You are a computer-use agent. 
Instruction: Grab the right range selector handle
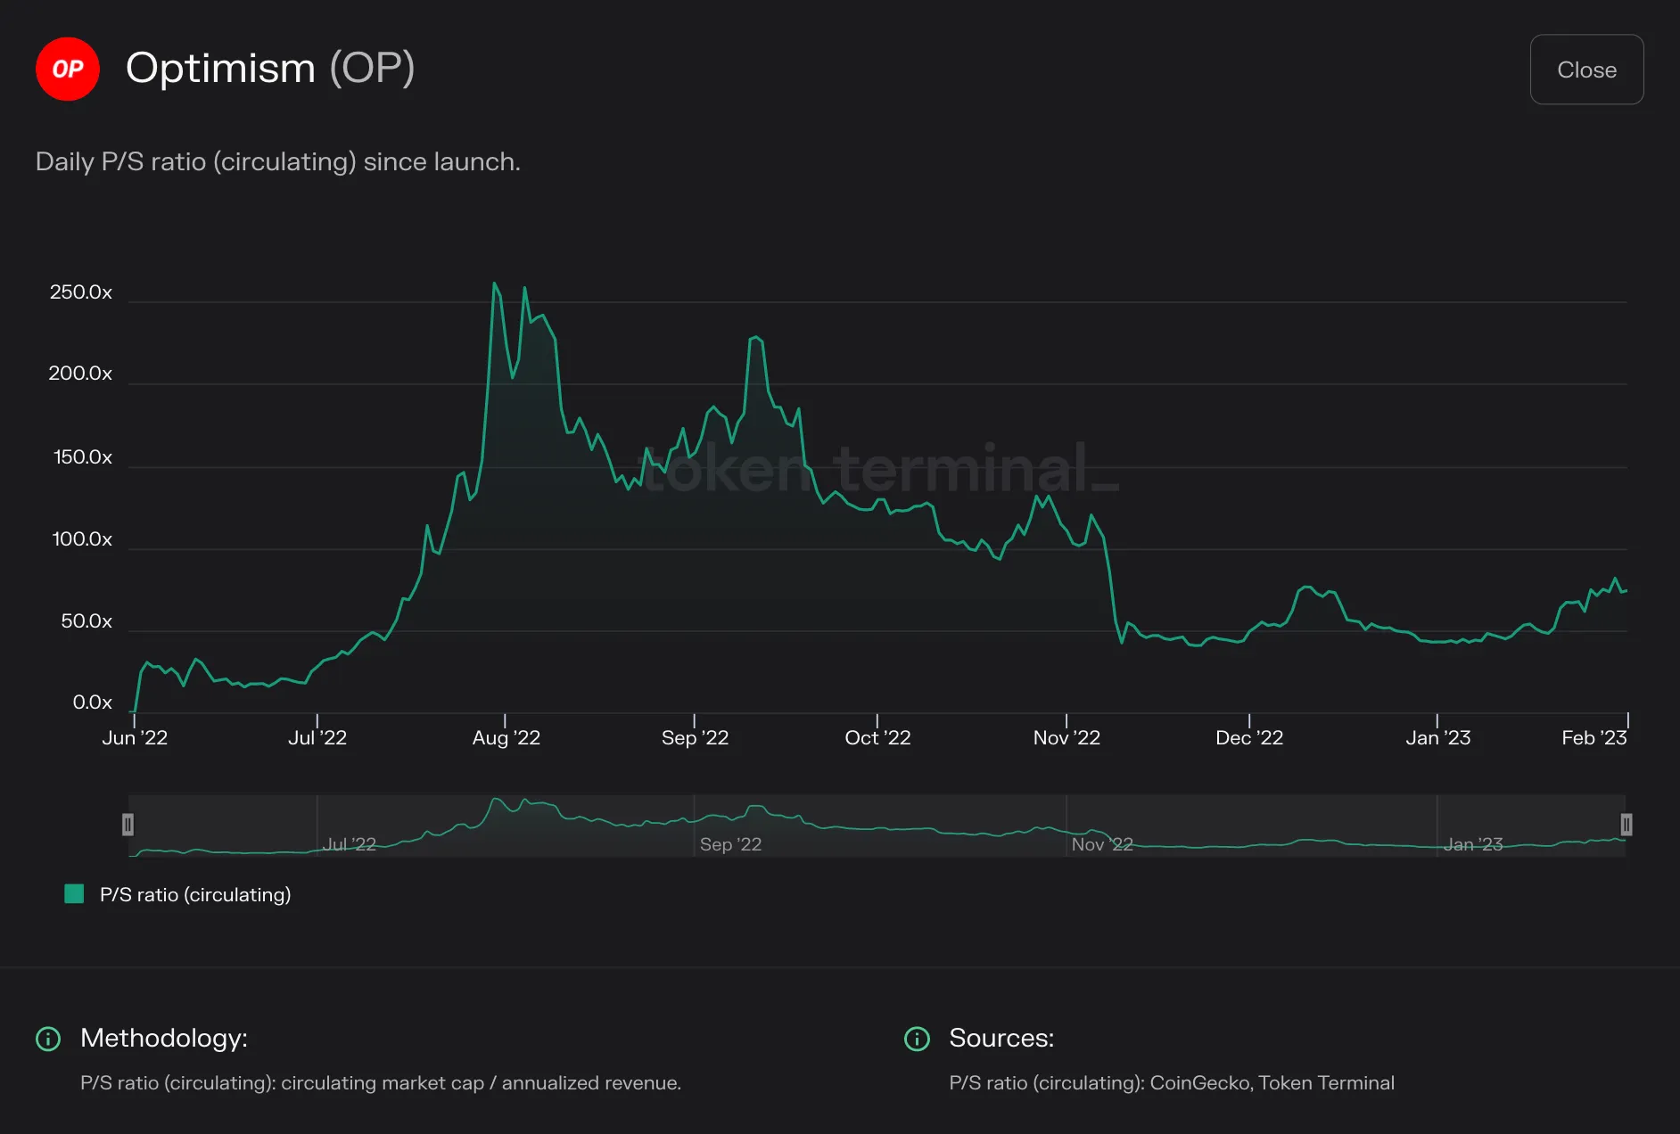click(x=1626, y=825)
